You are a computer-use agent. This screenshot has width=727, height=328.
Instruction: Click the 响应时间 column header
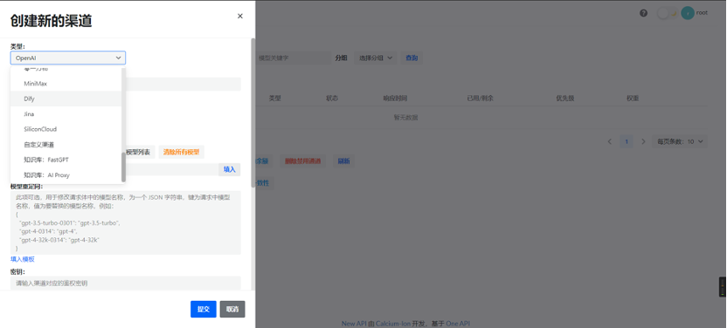[x=395, y=99]
